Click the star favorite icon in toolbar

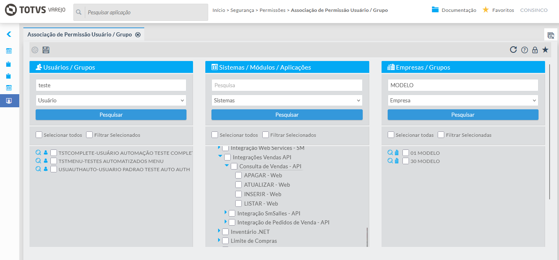click(x=545, y=50)
